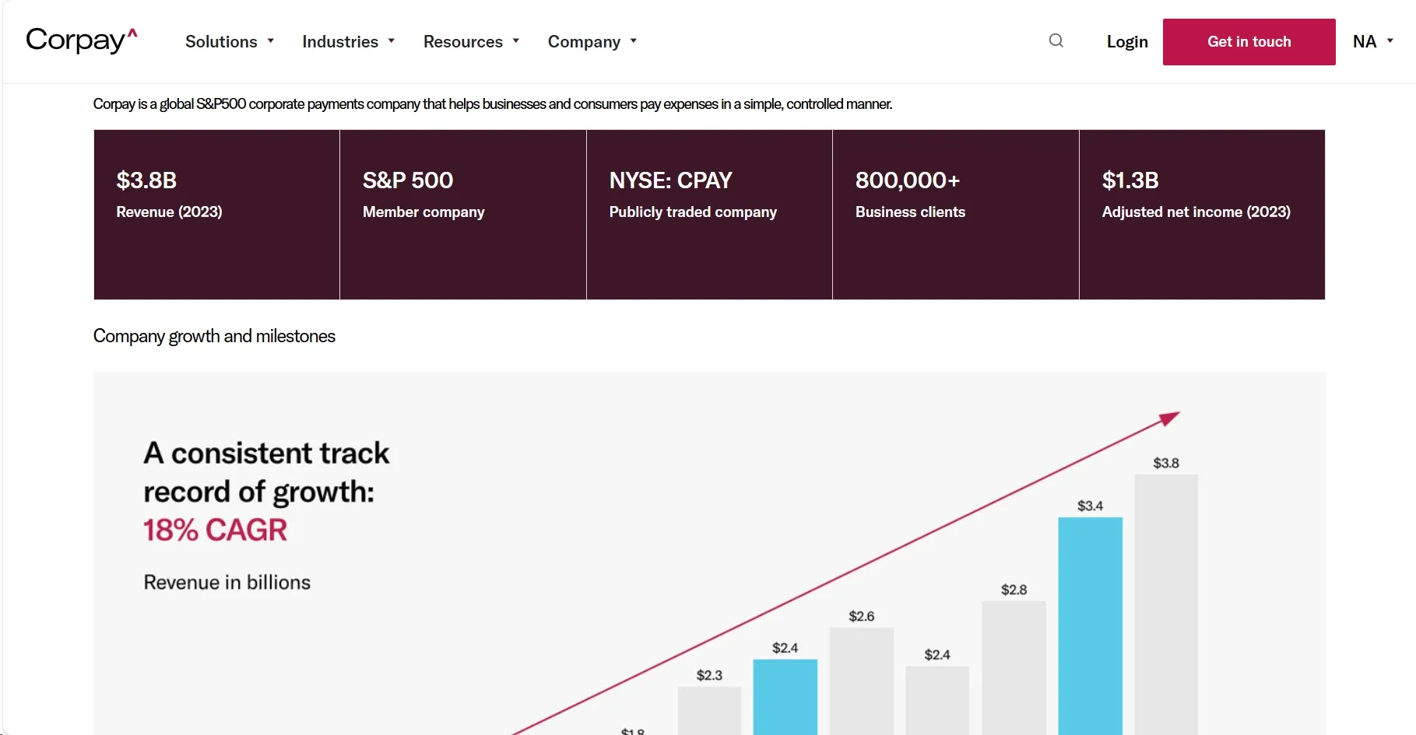Click the grey $2.6 revenue bar
1416x735 pixels.
point(862,681)
